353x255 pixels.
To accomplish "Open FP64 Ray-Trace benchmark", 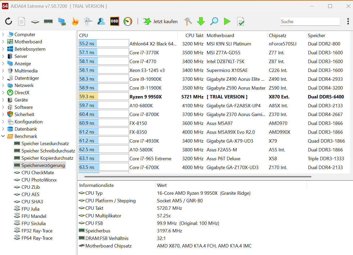I will [37, 238].
